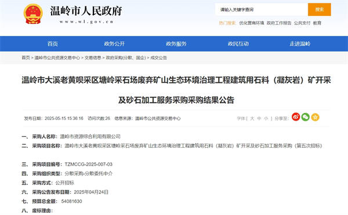
Task: Click the 访问次数:26 visit counter
Action: 99,119
